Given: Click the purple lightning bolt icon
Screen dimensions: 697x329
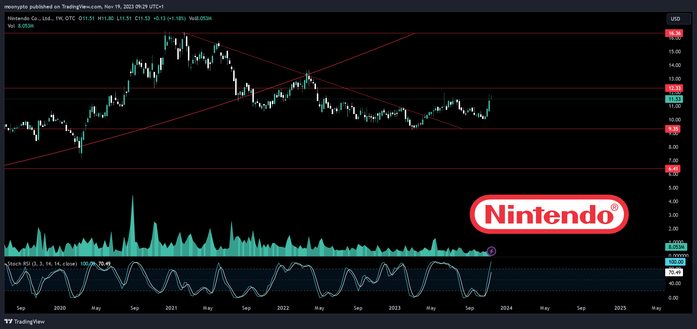Looking at the screenshot, I should pyautogui.click(x=491, y=251).
